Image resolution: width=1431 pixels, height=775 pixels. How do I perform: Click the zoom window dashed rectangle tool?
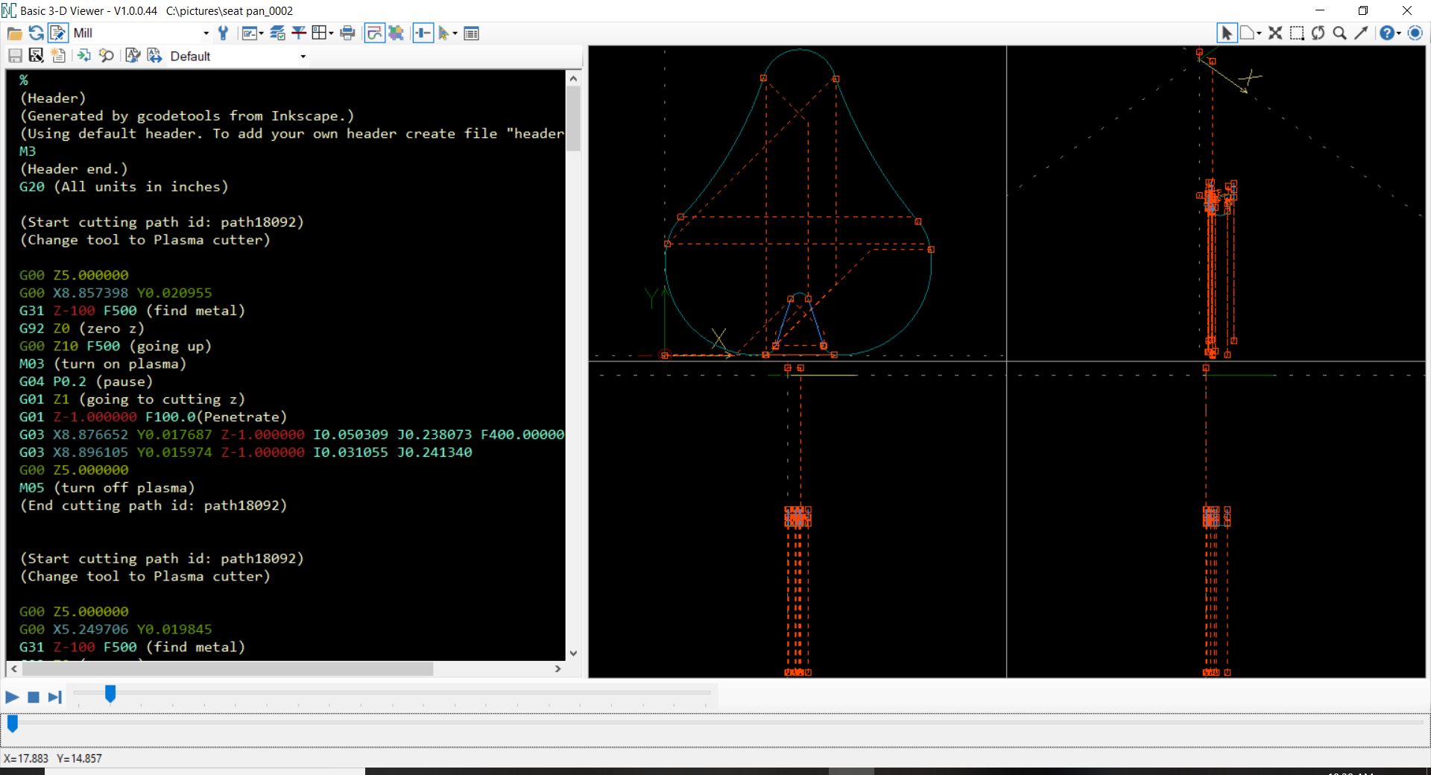pyautogui.click(x=1297, y=34)
